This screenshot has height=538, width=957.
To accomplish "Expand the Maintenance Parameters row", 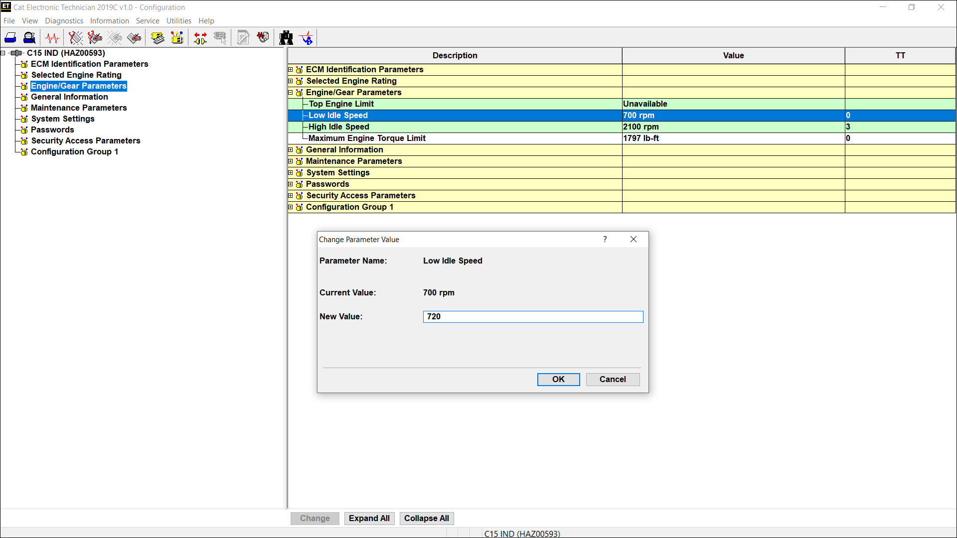I will tap(291, 161).
